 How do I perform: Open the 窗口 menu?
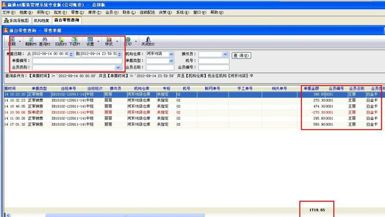click(199, 12)
